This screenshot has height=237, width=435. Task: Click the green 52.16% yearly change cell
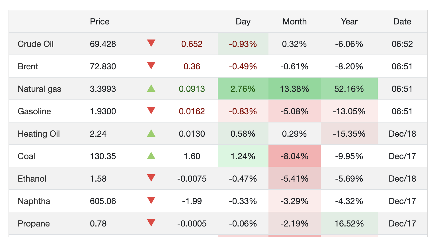pyautogui.click(x=349, y=89)
